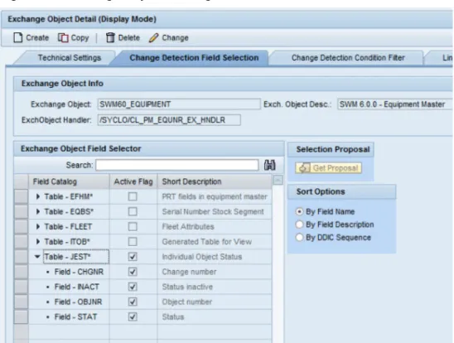Click into the Search input field
This screenshot has height=343, width=454.
177,165
